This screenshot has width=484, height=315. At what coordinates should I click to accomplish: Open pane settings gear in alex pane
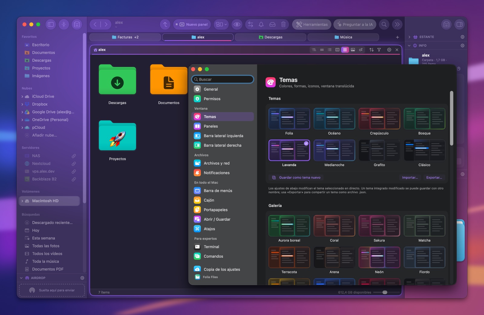click(x=389, y=50)
